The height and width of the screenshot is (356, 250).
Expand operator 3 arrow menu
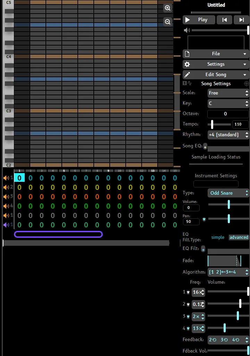pos(188,316)
